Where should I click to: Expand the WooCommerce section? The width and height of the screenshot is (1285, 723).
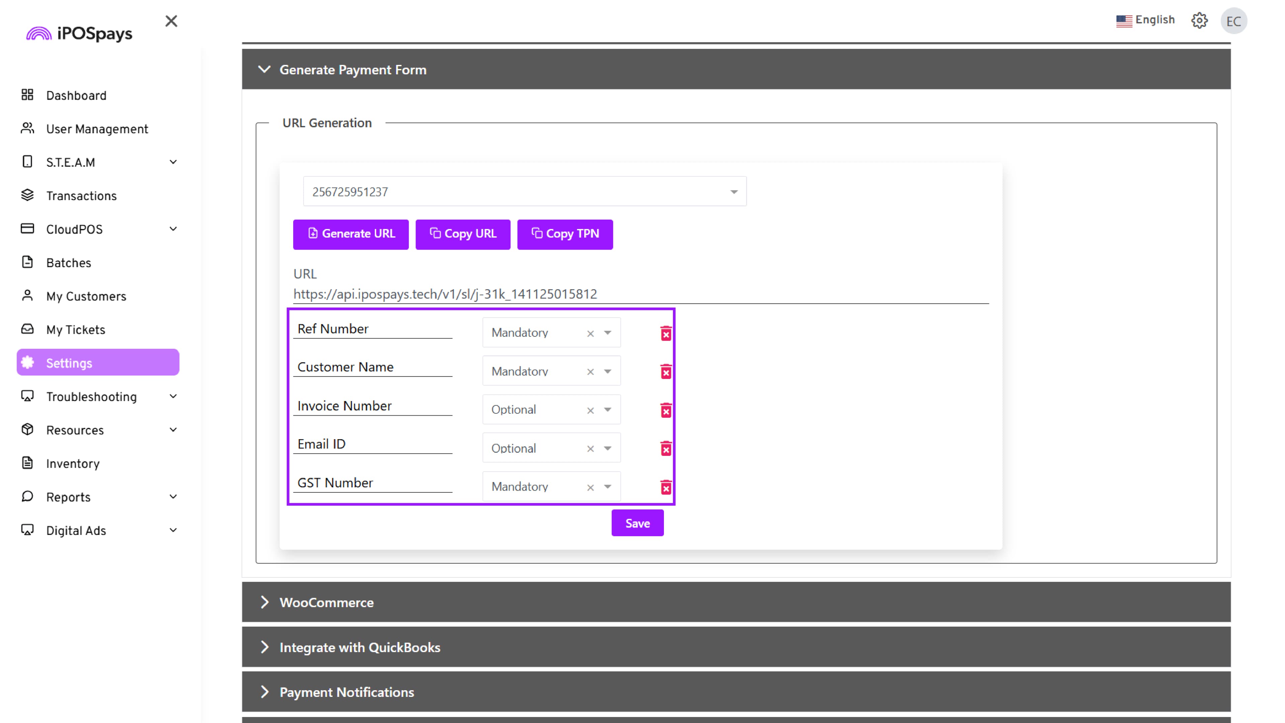tap(326, 602)
